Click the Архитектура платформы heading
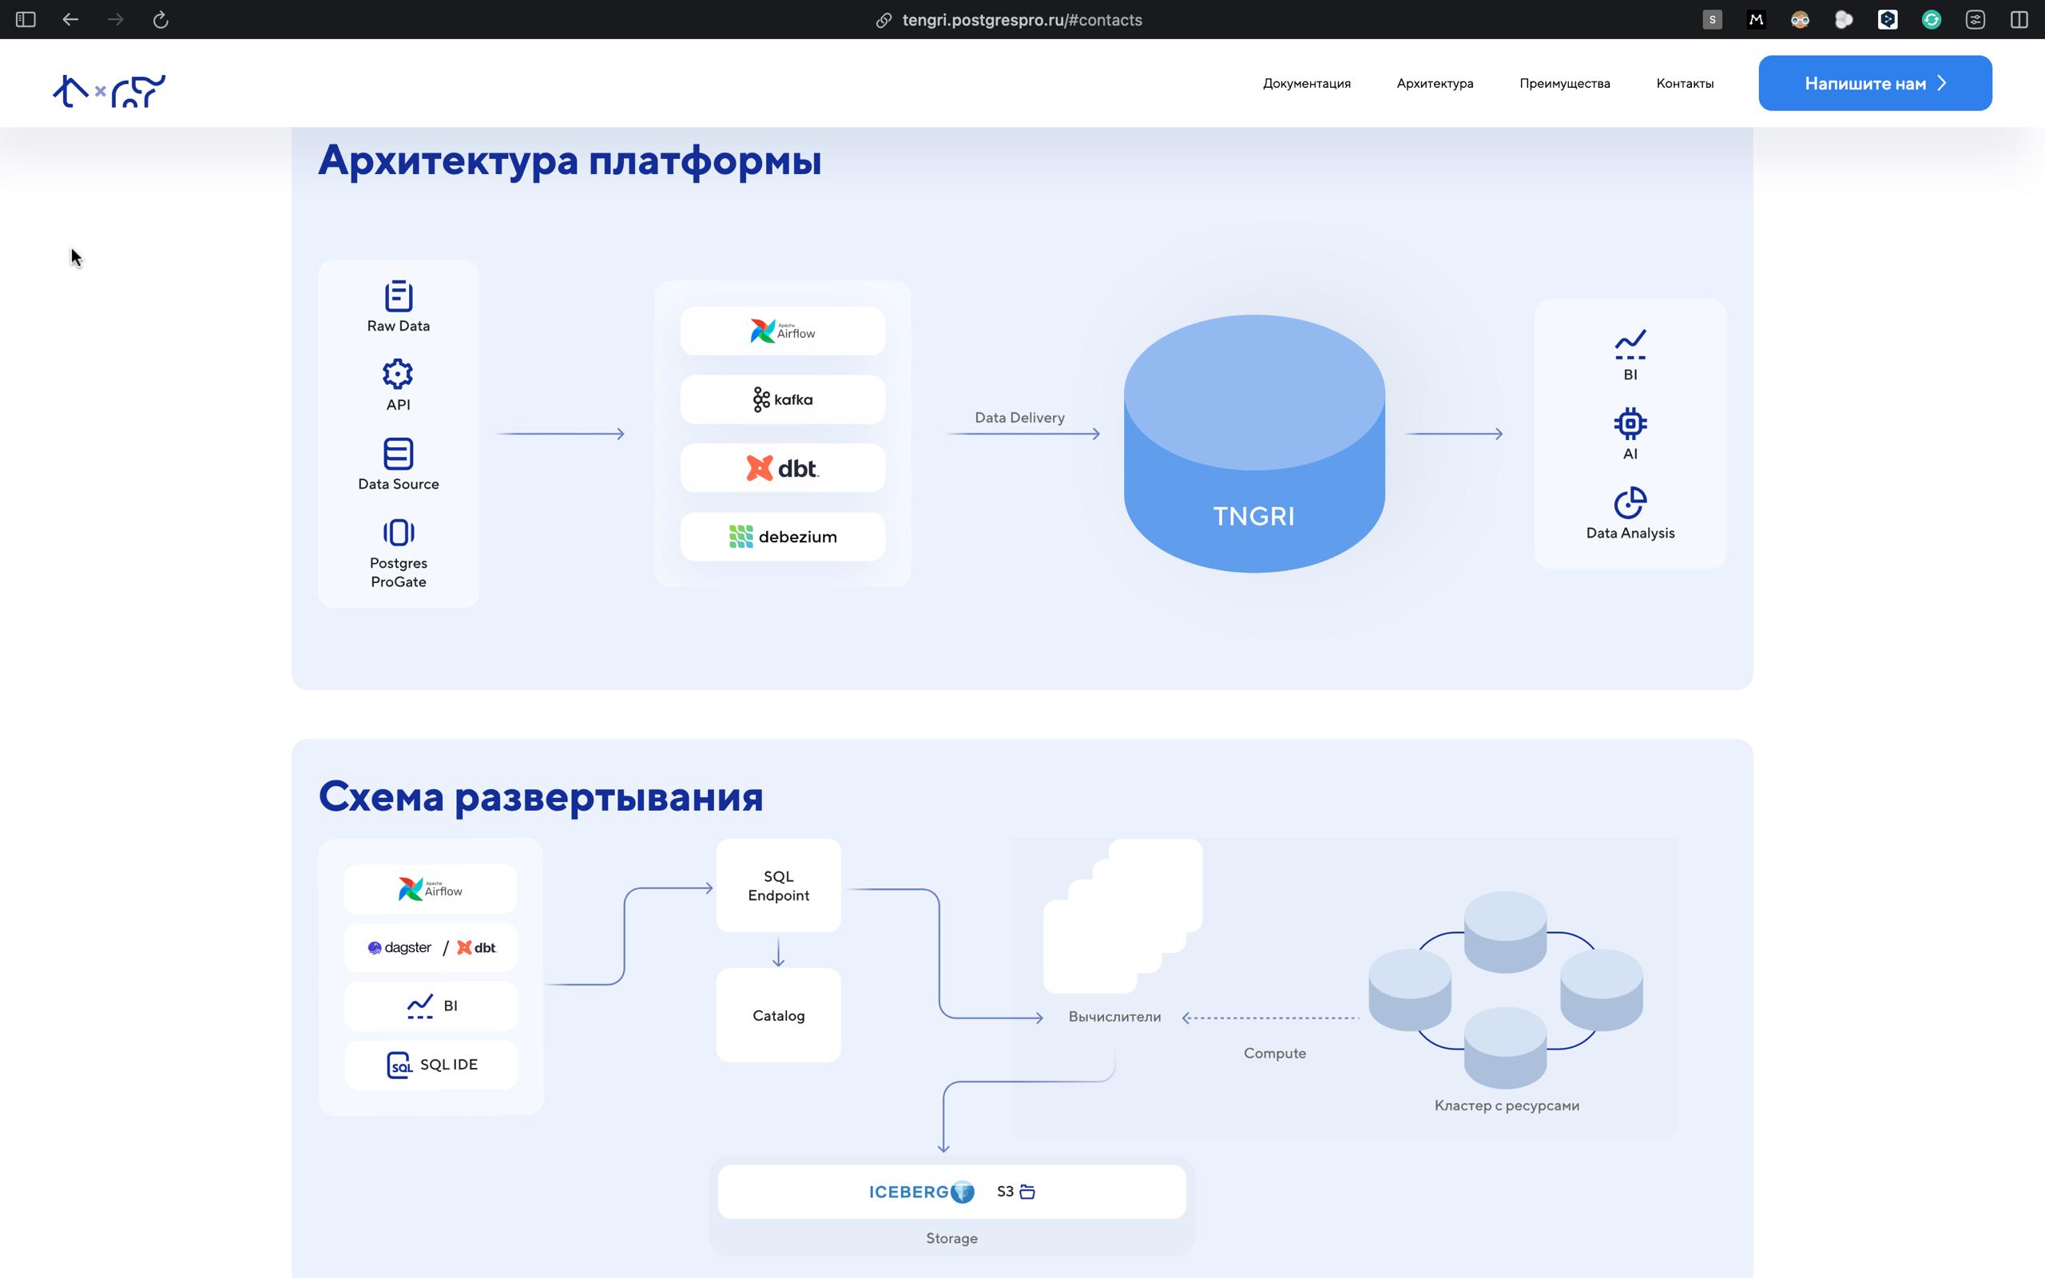This screenshot has height=1278, width=2045. pos(570,160)
